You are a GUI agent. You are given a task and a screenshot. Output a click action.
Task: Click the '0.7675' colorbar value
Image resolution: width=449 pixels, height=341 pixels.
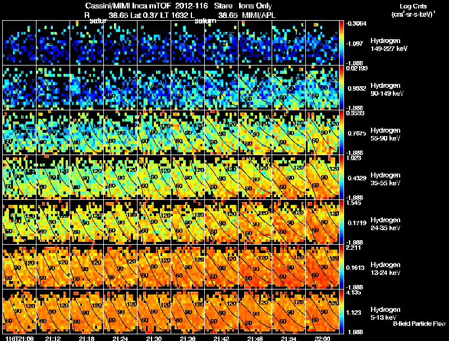coord(357,133)
